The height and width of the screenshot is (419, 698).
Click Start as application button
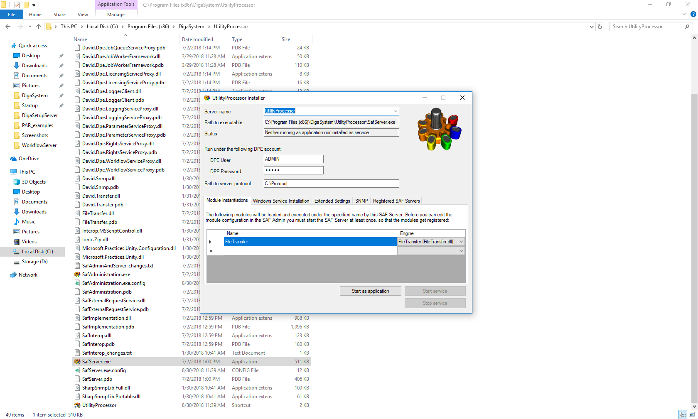370,291
